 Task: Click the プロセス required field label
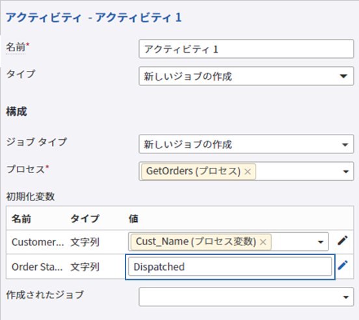pos(27,169)
